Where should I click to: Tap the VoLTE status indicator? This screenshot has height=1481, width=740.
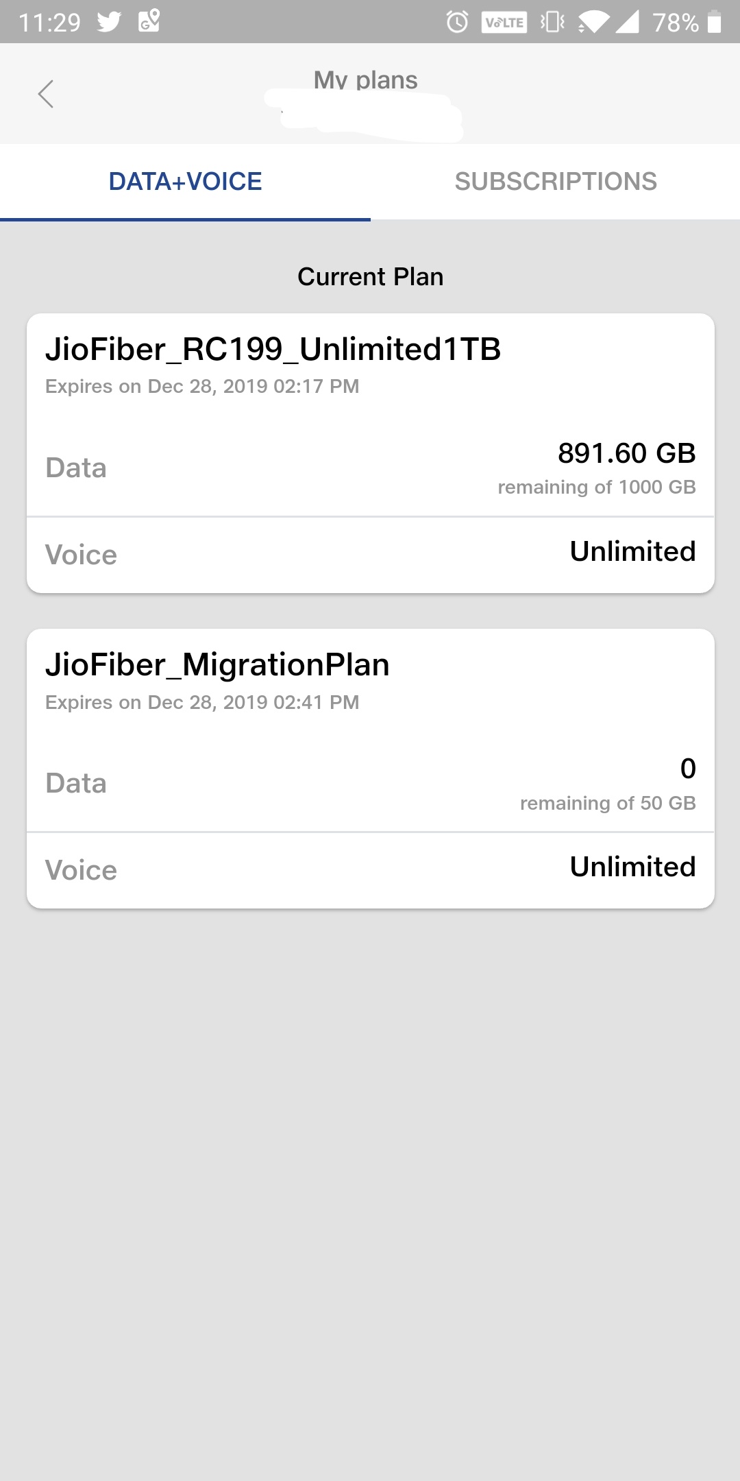pos(504,23)
